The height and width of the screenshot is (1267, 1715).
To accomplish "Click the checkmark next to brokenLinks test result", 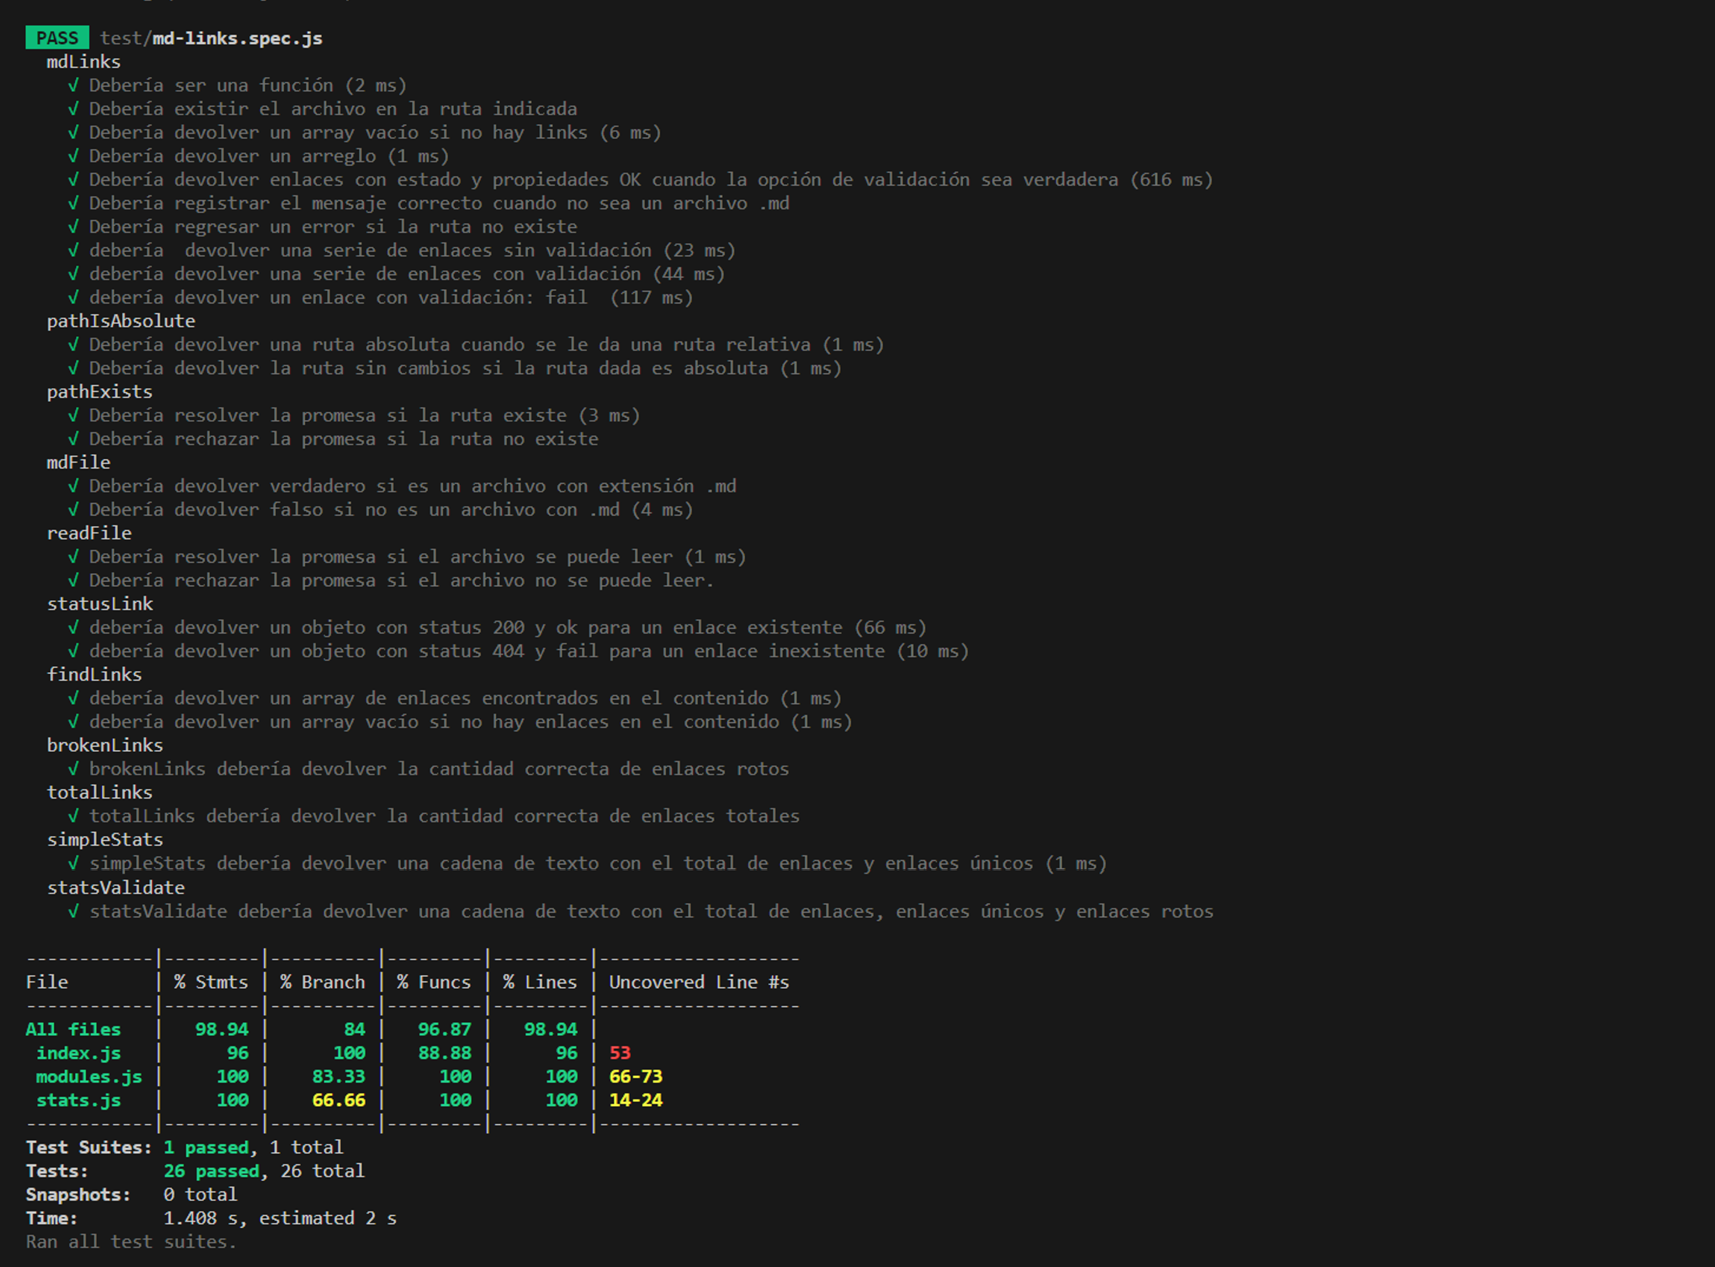I will (73, 768).
